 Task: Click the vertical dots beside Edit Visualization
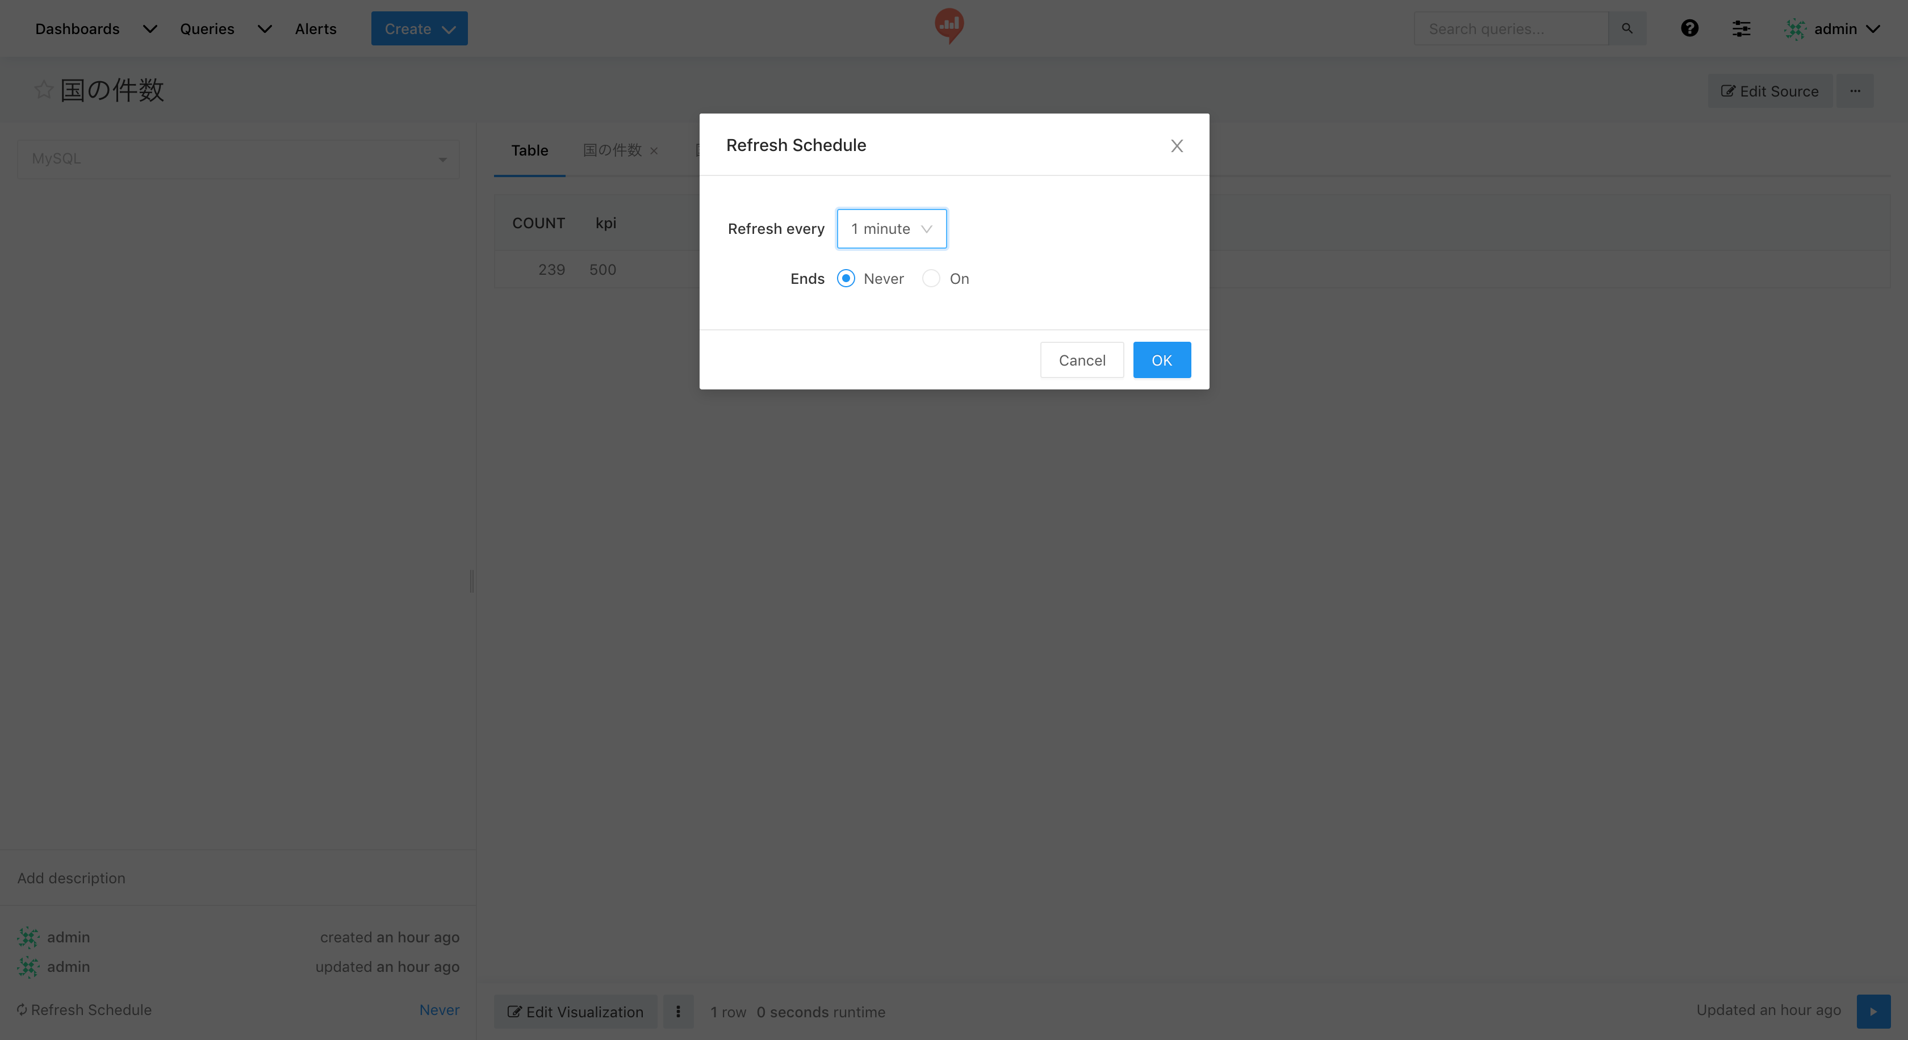point(677,1011)
